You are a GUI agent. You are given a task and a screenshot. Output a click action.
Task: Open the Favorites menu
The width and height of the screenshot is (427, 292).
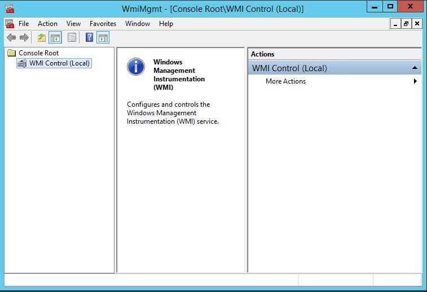tap(103, 24)
